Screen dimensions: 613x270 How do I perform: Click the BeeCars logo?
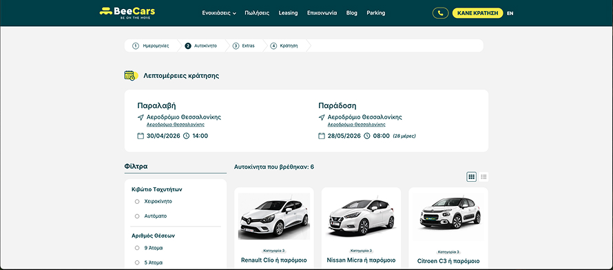coord(127,13)
